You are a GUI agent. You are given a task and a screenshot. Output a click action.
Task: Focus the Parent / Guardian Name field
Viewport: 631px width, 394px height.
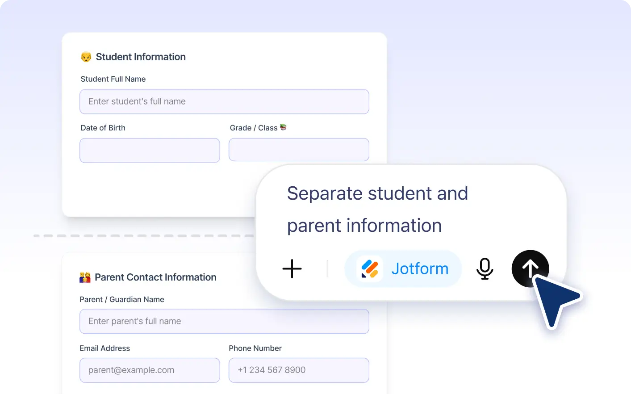click(x=224, y=321)
